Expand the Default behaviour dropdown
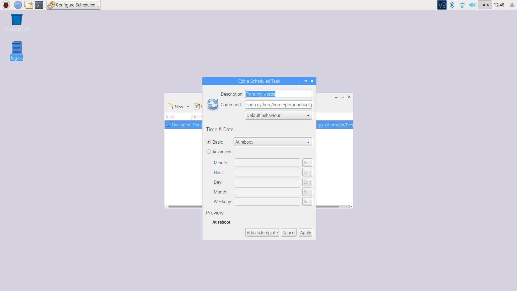Viewport: 517px width, 291px height. coord(278,115)
